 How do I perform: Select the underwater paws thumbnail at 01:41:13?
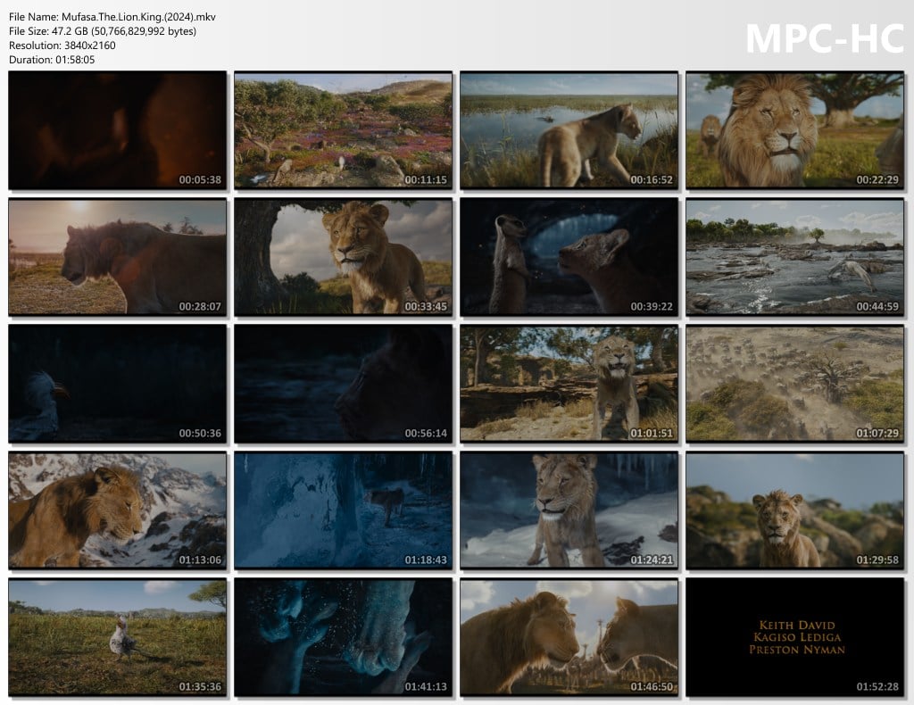344,637
